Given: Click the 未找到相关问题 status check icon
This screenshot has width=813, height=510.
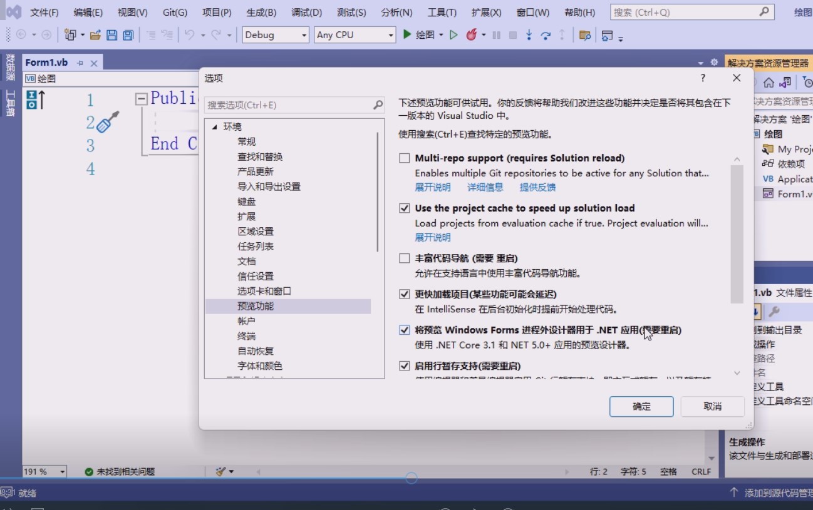Looking at the screenshot, I should 89,472.
